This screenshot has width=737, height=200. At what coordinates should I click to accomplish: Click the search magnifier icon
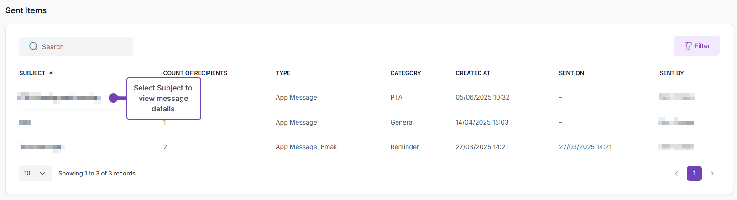(x=33, y=46)
